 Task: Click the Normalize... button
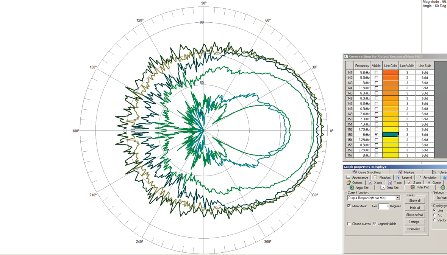click(x=414, y=229)
